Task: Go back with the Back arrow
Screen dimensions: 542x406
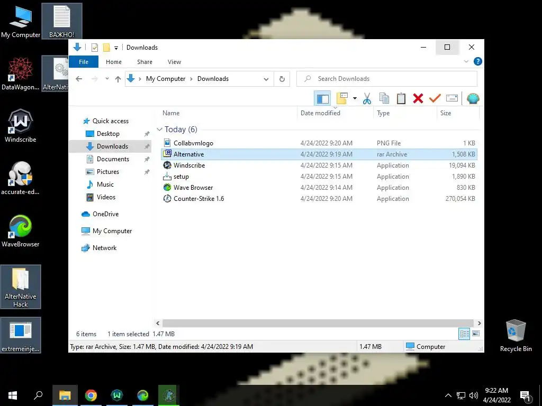Action: [79, 79]
